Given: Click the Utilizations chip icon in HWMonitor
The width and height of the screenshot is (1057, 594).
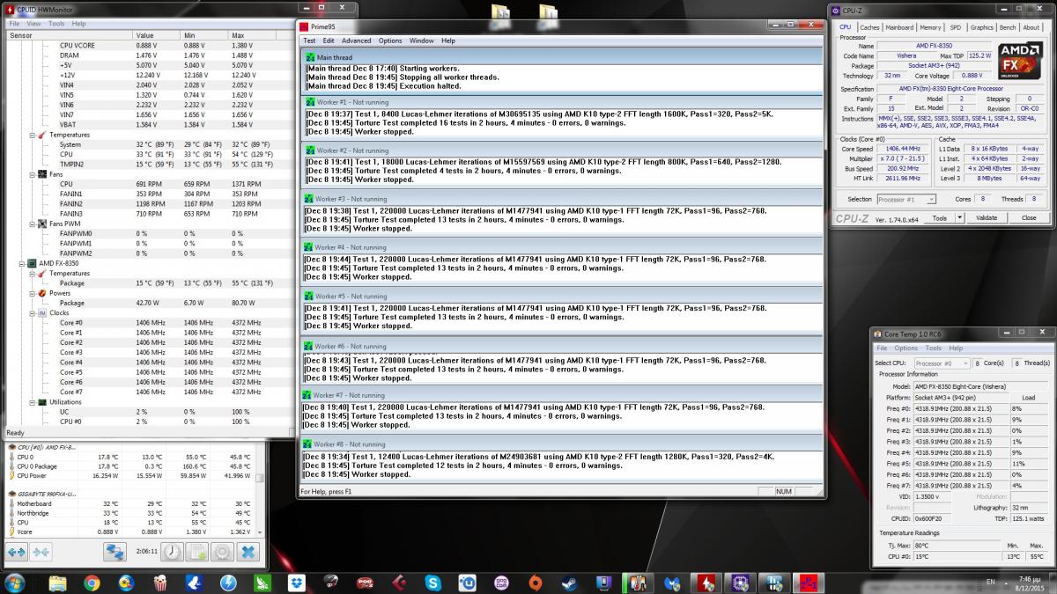Looking at the screenshot, I should [x=42, y=402].
